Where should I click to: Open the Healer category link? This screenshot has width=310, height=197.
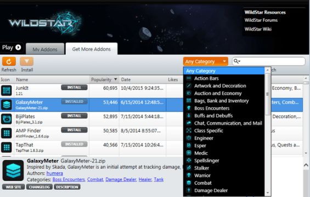145,179
